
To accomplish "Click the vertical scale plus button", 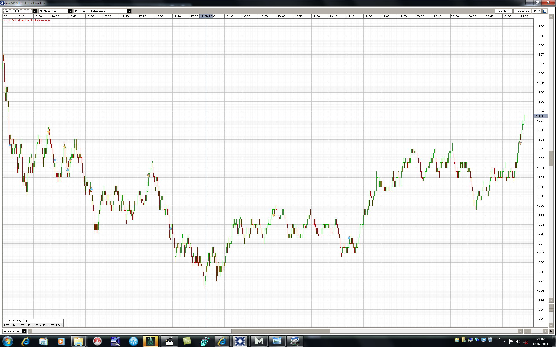I will (x=551, y=306).
